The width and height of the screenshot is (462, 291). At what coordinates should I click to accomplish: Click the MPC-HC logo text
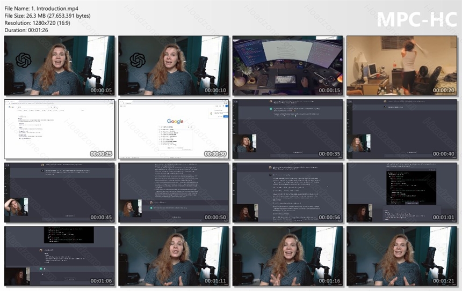417,19
